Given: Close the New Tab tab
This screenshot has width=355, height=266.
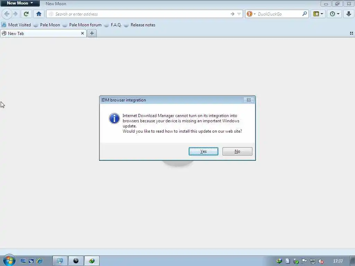Looking at the screenshot, I should 83,34.
